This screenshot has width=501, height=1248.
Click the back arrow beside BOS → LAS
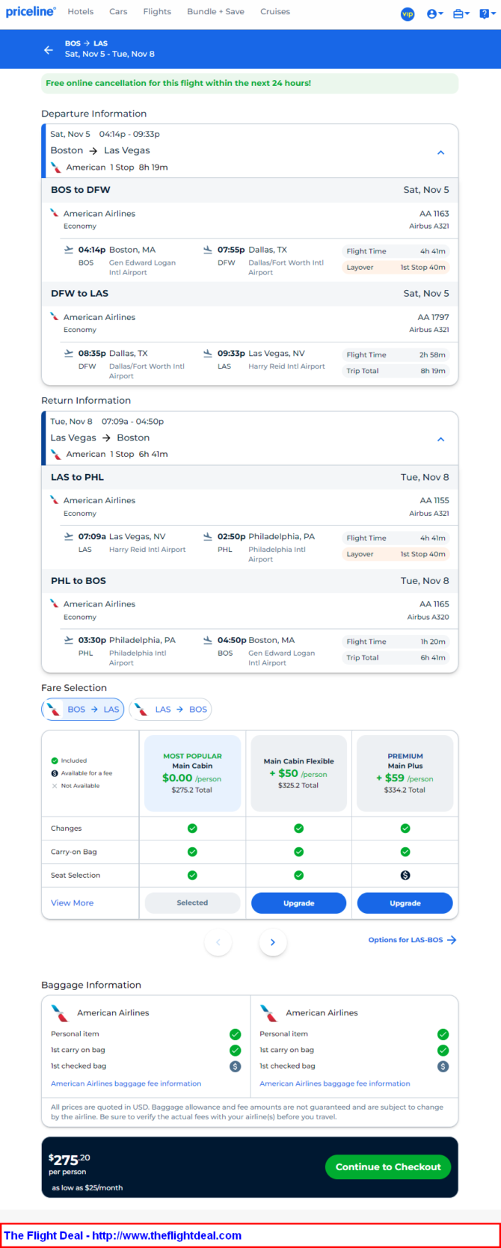coord(49,50)
